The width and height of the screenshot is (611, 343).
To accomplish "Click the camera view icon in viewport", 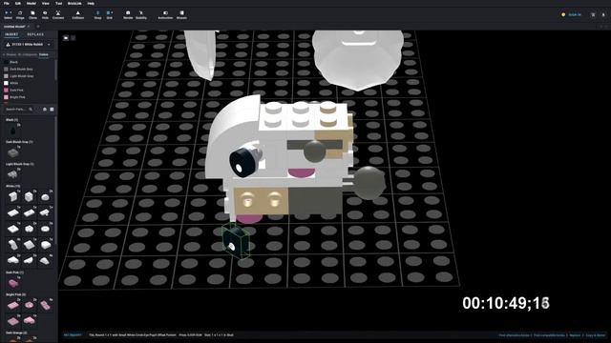I will click(66, 38).
